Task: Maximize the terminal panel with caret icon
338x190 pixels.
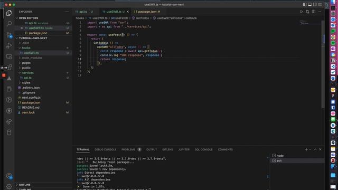Action: tap(315, 149)
